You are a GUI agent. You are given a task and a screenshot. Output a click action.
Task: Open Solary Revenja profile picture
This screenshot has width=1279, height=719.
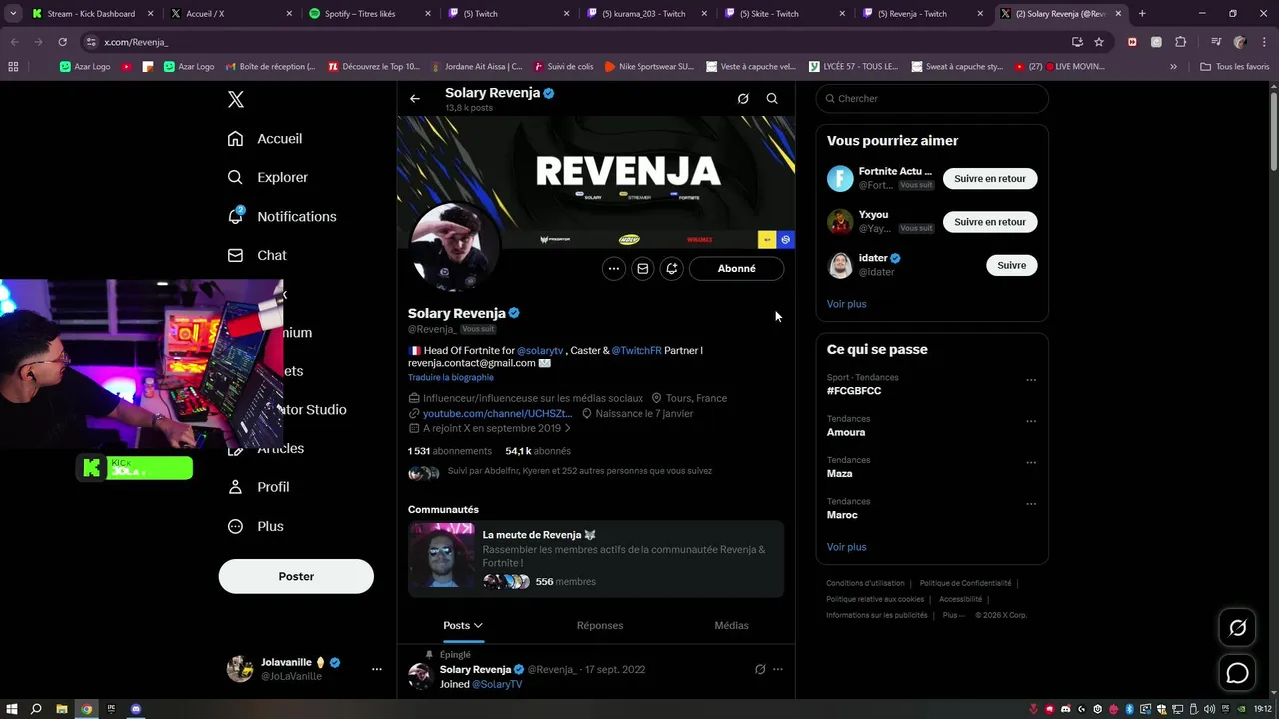[455, 246]
